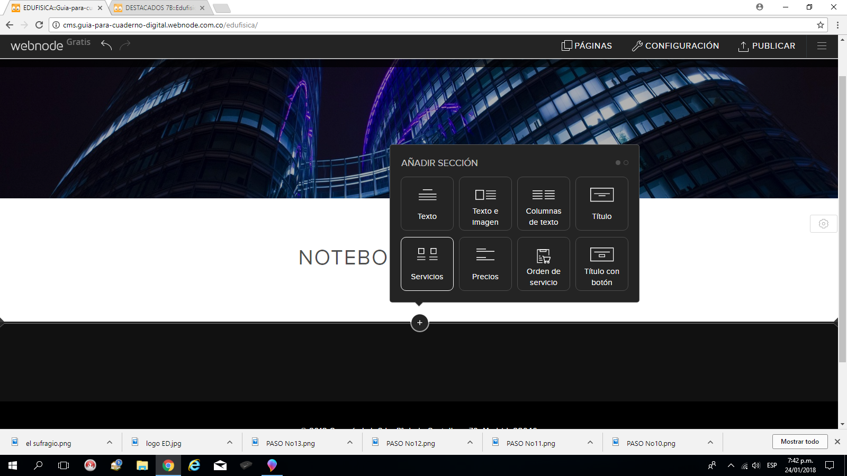Viewport: 847px width, 476px height.
Task: Click the NOTEBO heading text
Action: (343, 258)
